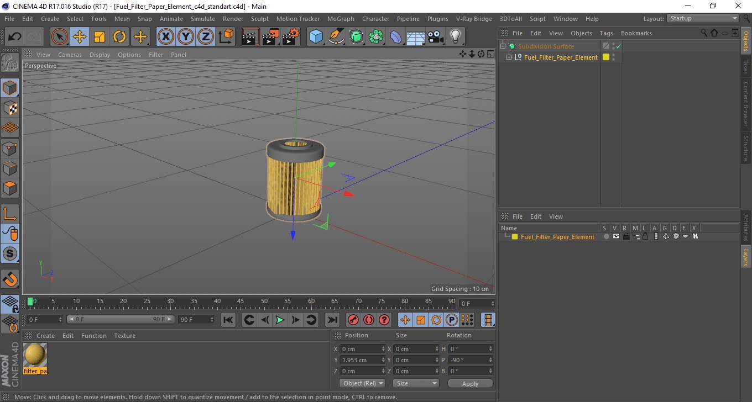
Task: Go to end of animation
Action: click(x=332, y=320)
